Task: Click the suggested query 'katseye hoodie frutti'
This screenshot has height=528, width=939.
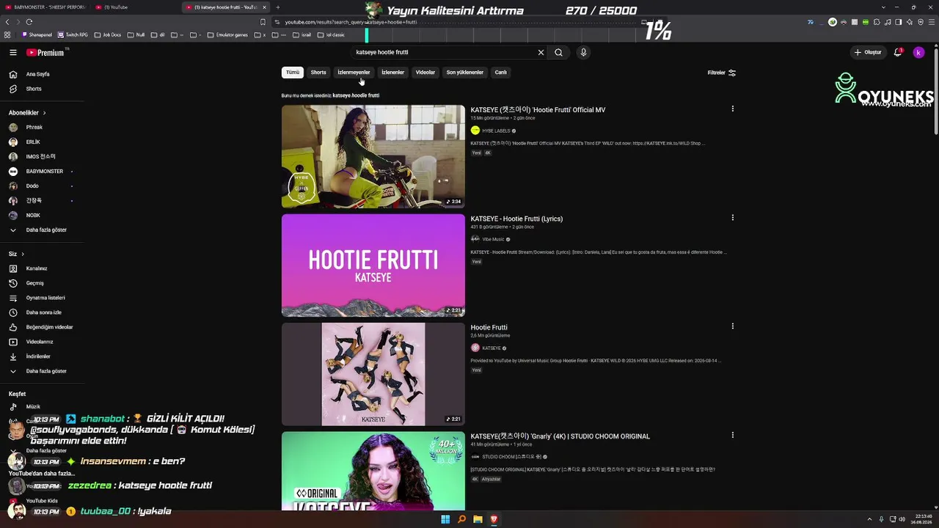Action: (356, 95)
